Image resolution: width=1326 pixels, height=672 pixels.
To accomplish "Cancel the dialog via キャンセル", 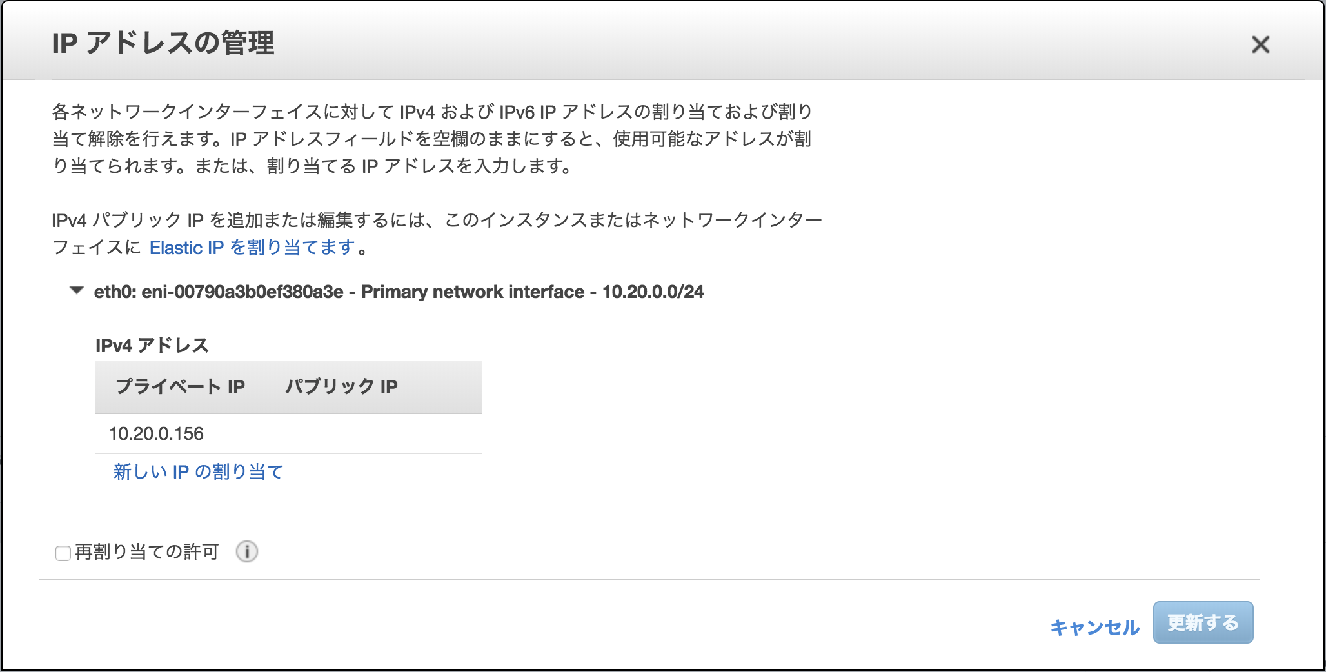I will tap(1095, 626).
